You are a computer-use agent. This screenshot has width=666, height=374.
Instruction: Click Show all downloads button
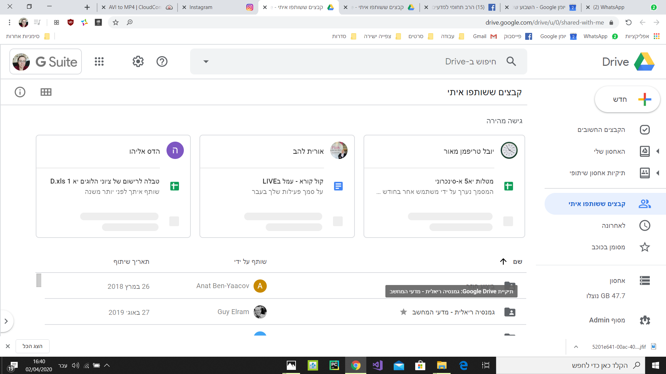tap(33, 346)
